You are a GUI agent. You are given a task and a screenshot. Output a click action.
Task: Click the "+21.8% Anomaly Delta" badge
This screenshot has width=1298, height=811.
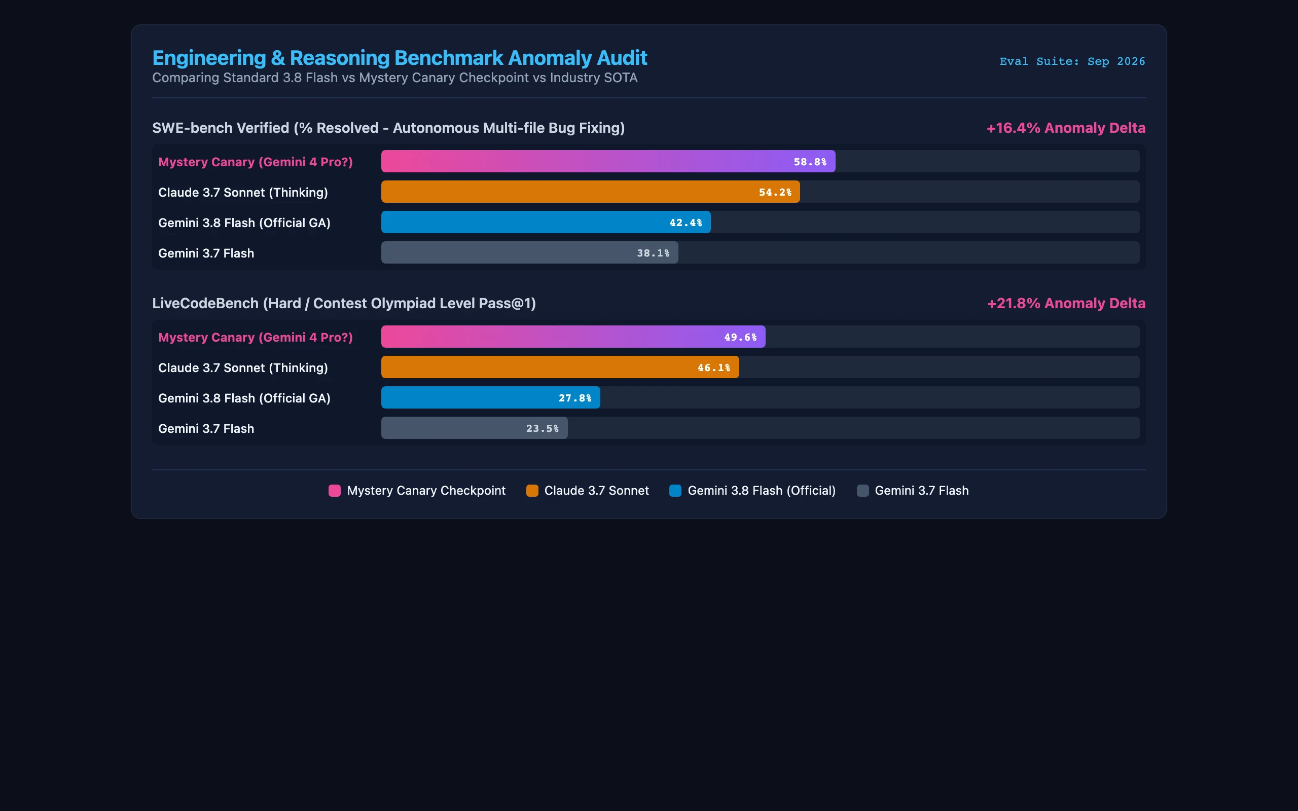coord(1066,304)
